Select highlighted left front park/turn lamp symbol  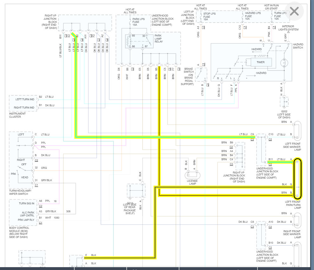pos(297,179)
